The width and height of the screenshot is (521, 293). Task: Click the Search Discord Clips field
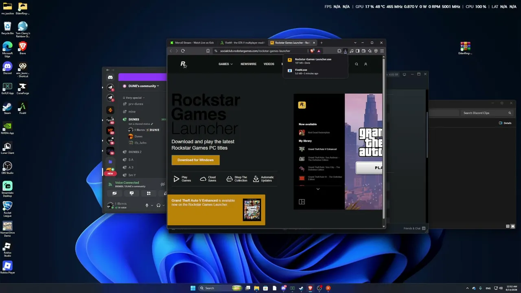click(x=486, y=113)
